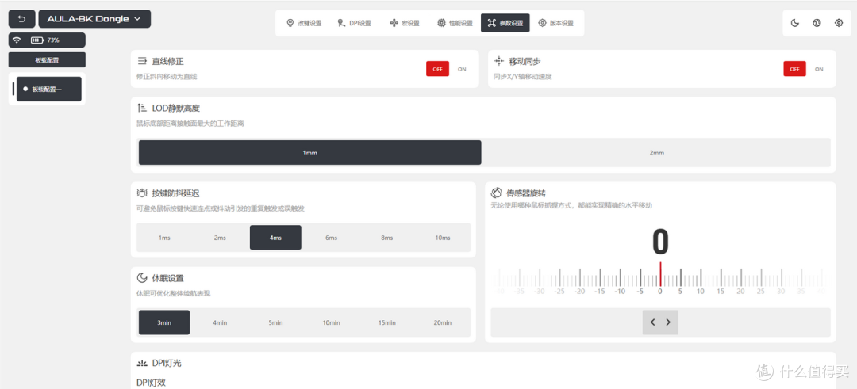Click the 休眠设置 heading
Viewport: 857px width, 389px height.
point(167,278)
